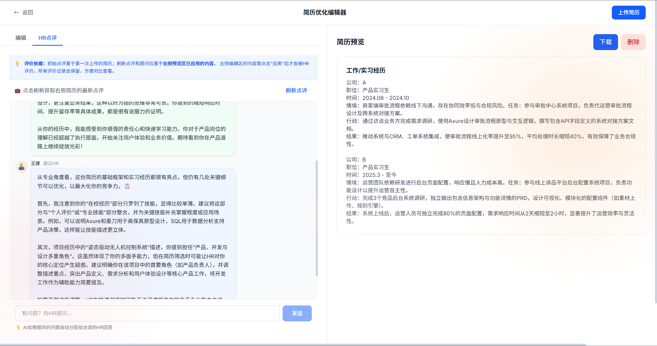The height and width of the screenshot is (346, 657).
Task: Click the page's right vertical scrollbar
Action: tap(656, 151)
